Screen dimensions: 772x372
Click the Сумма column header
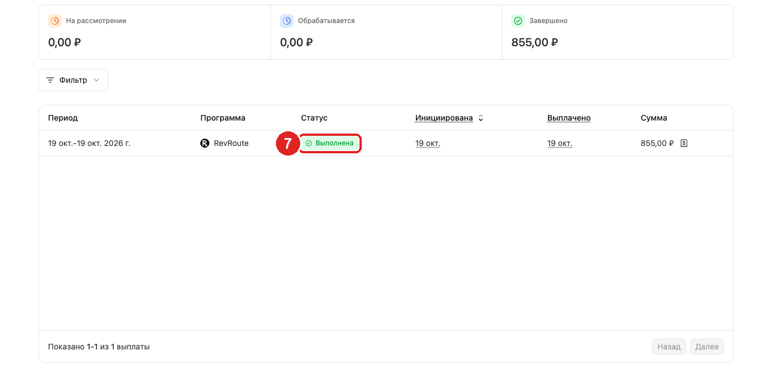pyautogui.click(x=654, y=118)
